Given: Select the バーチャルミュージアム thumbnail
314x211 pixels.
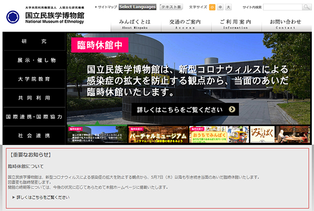Looking at the screenshot, I should coord(158,135).
